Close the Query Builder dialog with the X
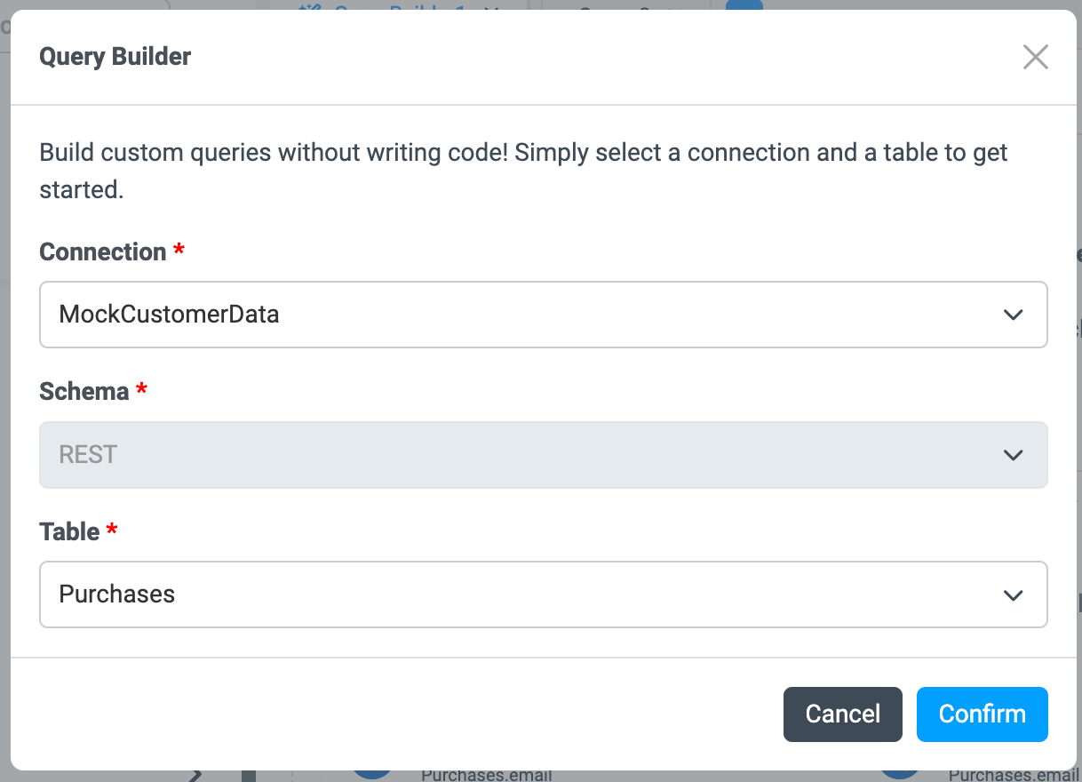Screen dimensions: 1082x782 [1035, 57]
